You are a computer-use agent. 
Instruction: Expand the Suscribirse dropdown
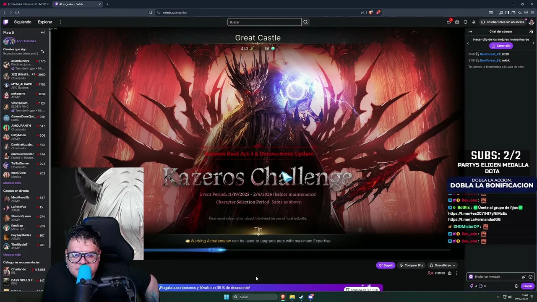(454, 265)
